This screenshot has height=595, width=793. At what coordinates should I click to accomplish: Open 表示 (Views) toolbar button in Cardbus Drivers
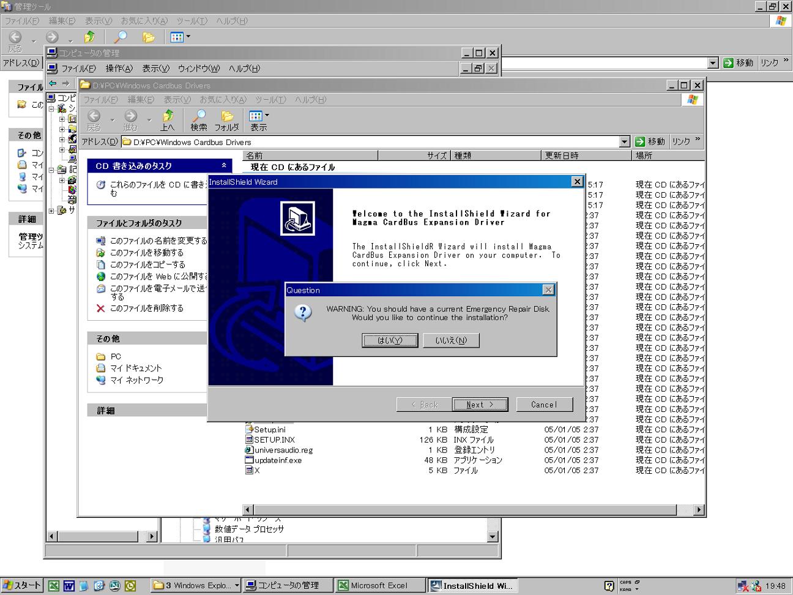(x=258, y=120)
